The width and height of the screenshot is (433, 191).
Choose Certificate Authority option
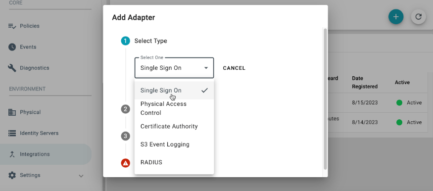coord(174,126)
